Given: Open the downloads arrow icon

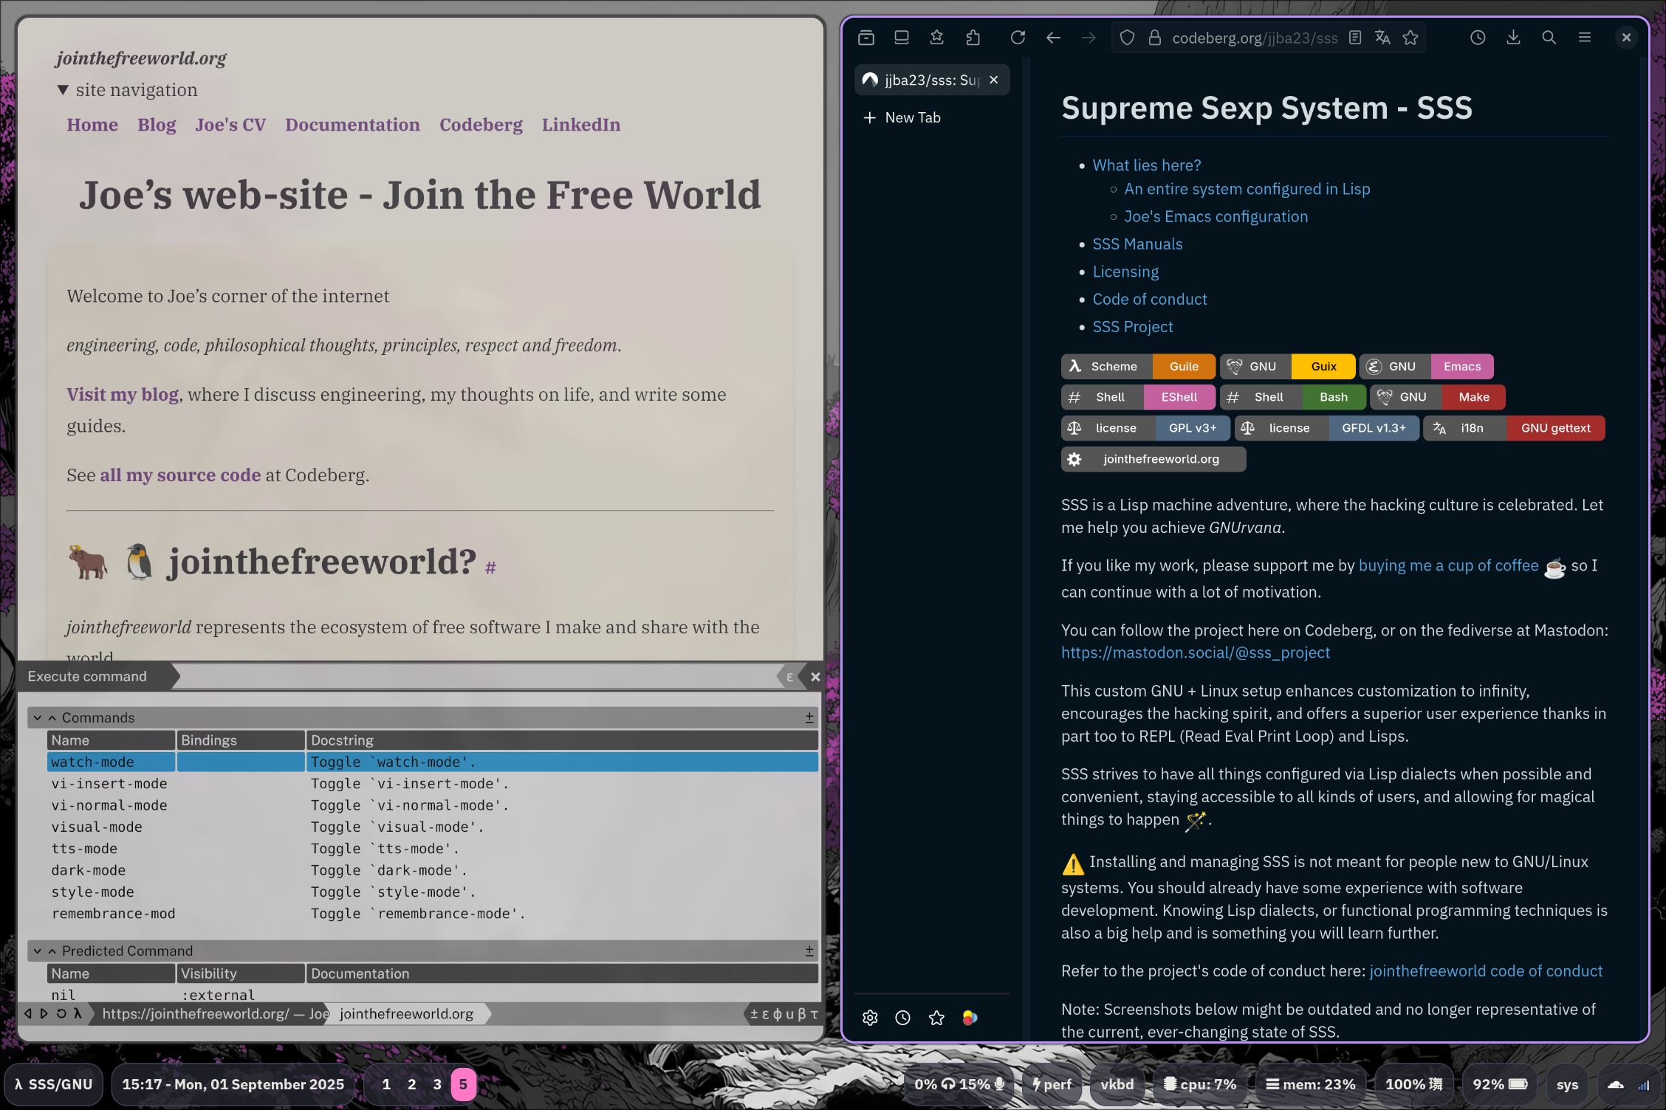Looking at the screenshot, I should (x=1513, y=38).
